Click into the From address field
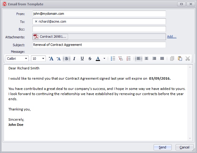This screenshot has width=197, height=153. pyautogui.click(x=99, y=14)
